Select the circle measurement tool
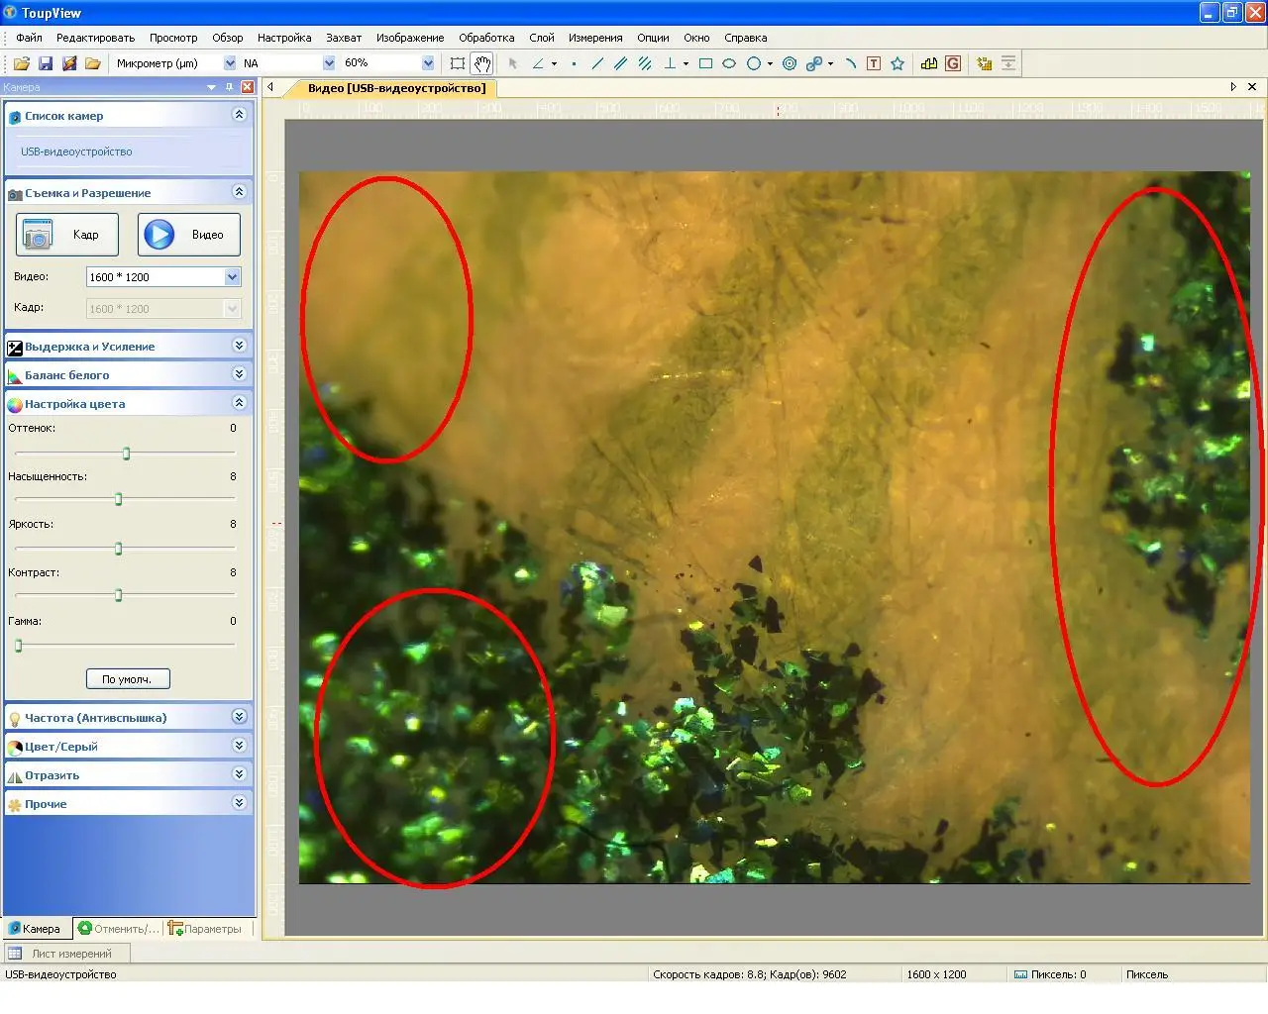 [754, 63]
